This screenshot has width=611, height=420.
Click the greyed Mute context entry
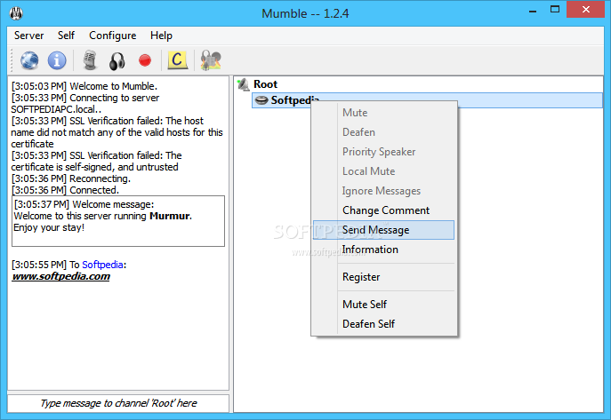pos(383,113)
